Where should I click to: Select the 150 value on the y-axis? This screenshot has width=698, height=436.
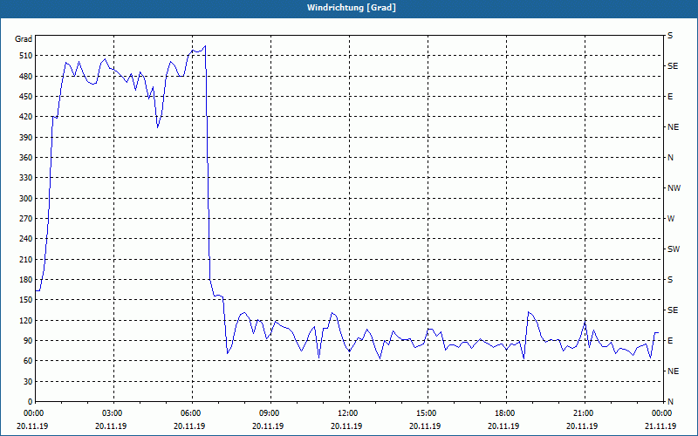[25, 300]
